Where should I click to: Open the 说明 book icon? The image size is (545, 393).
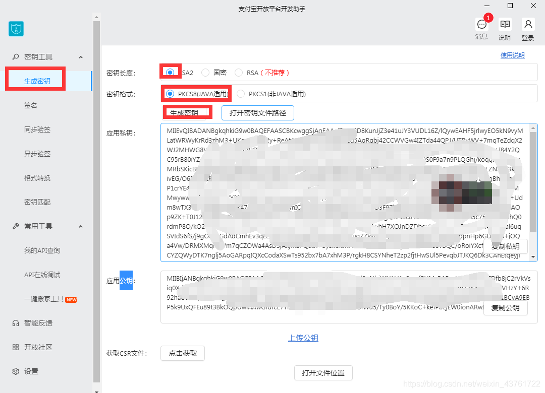tap(505, 24)
